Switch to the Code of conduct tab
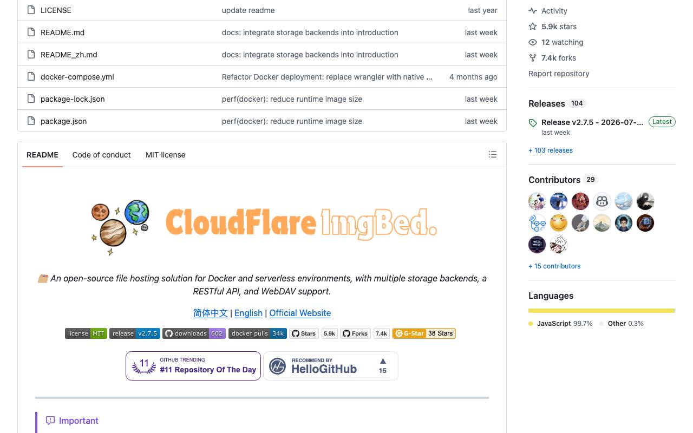This screenshot has width=693, height=433. tap(102, 155)
